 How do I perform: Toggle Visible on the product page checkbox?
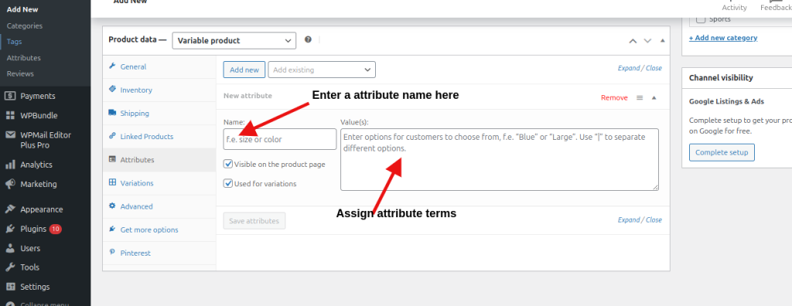point(228,164)
